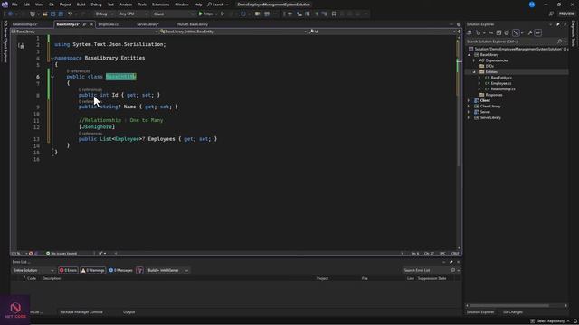
Task: Open the NuGet: BaseLibrary tab
Action: pyautogui.click(x=193, y=24)
